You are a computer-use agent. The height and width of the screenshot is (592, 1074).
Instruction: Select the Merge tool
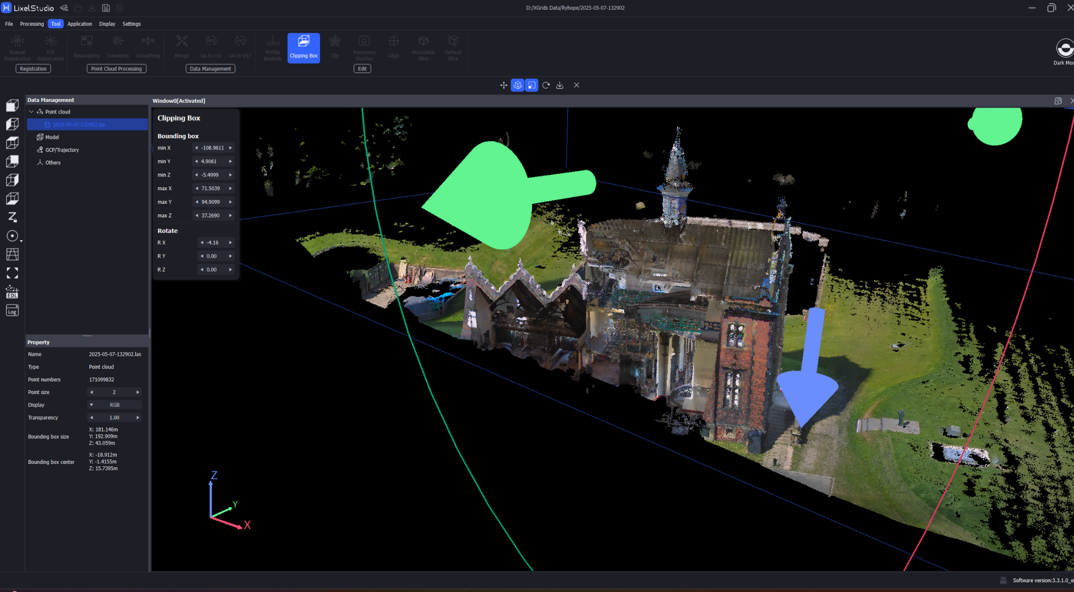181,47
